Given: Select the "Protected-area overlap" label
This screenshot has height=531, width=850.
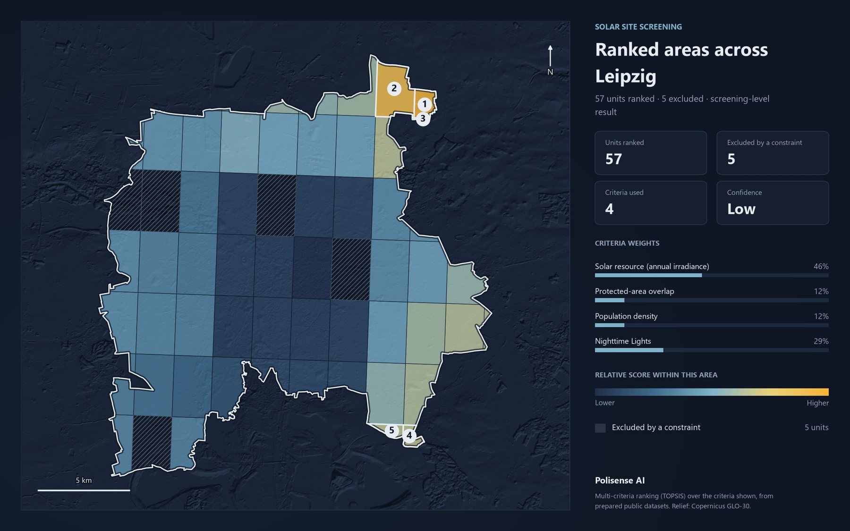Looking at the screenshot, I should pos(634,291).
